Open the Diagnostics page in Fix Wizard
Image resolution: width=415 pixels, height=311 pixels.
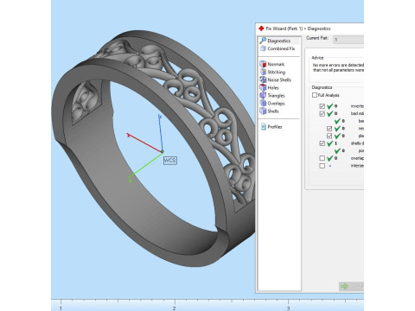coord(275,41)
